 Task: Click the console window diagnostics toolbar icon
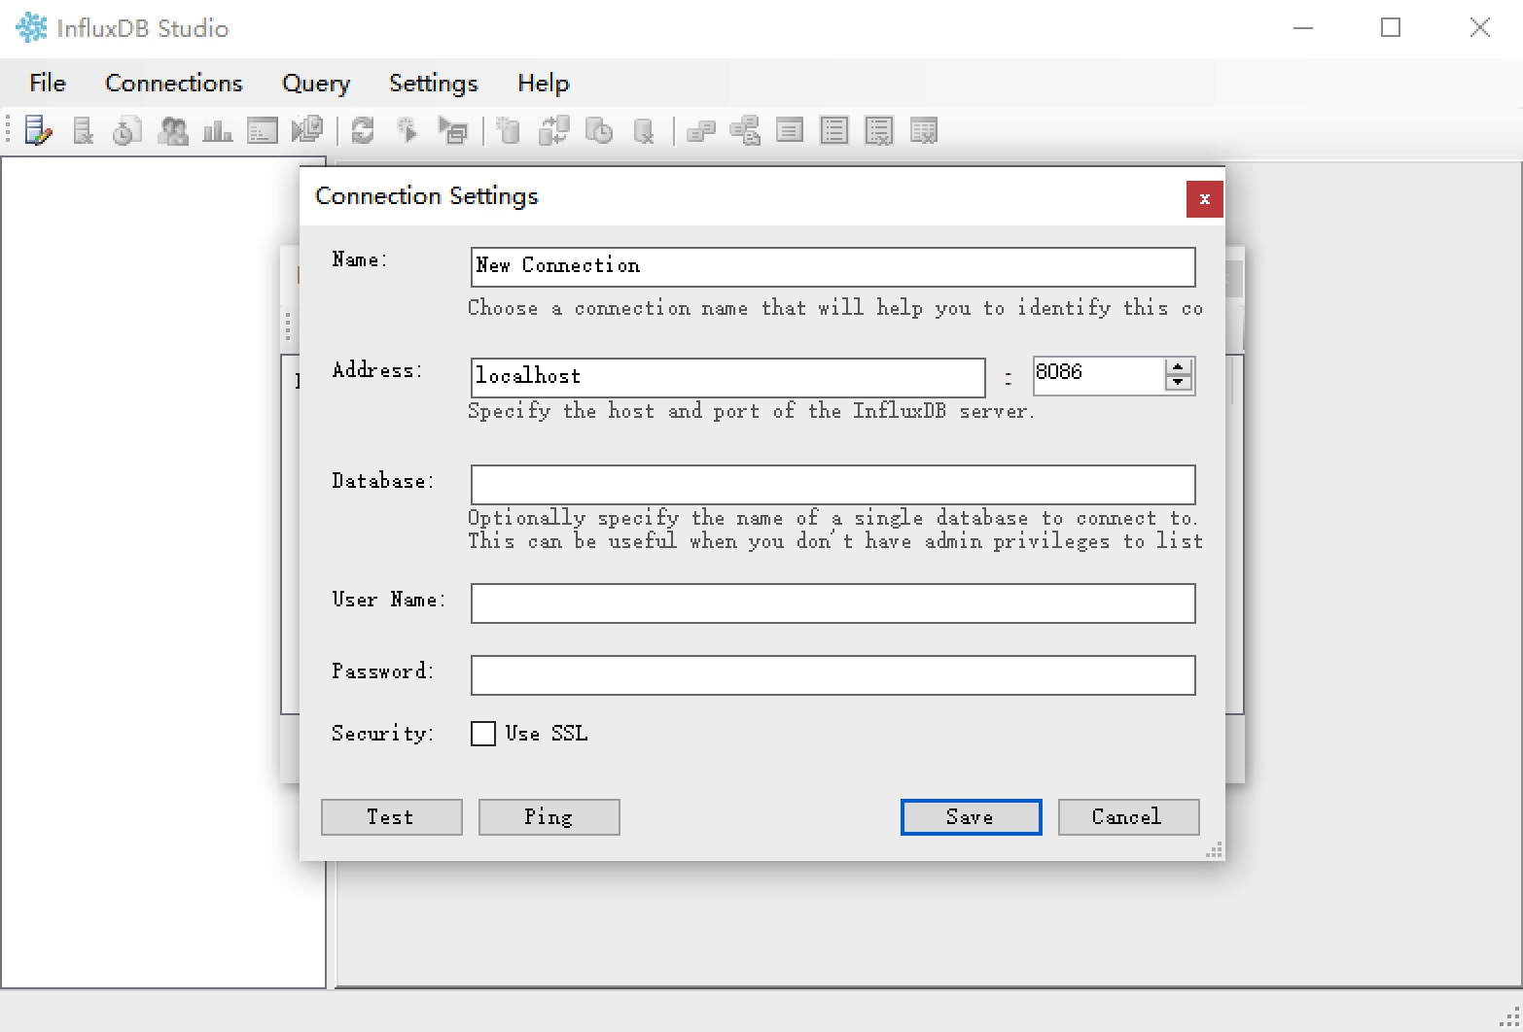click(x=262, y=130)
